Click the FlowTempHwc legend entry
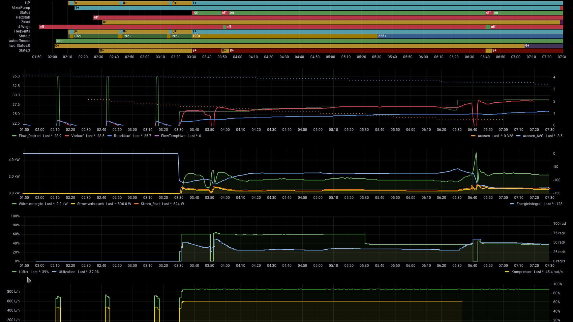 coord(173,136)
